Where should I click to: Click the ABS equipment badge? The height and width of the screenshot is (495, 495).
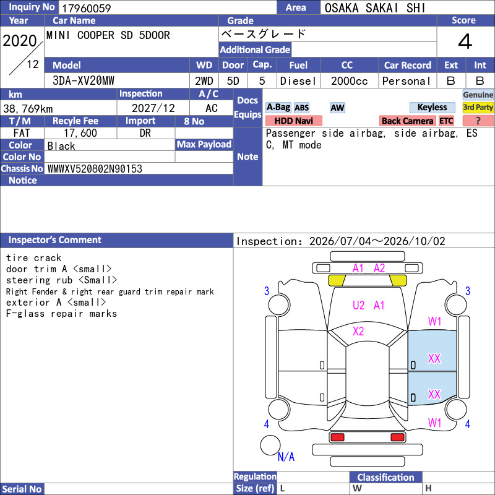point(301,108)
